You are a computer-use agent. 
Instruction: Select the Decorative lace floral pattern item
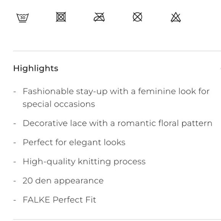(117, 123)
